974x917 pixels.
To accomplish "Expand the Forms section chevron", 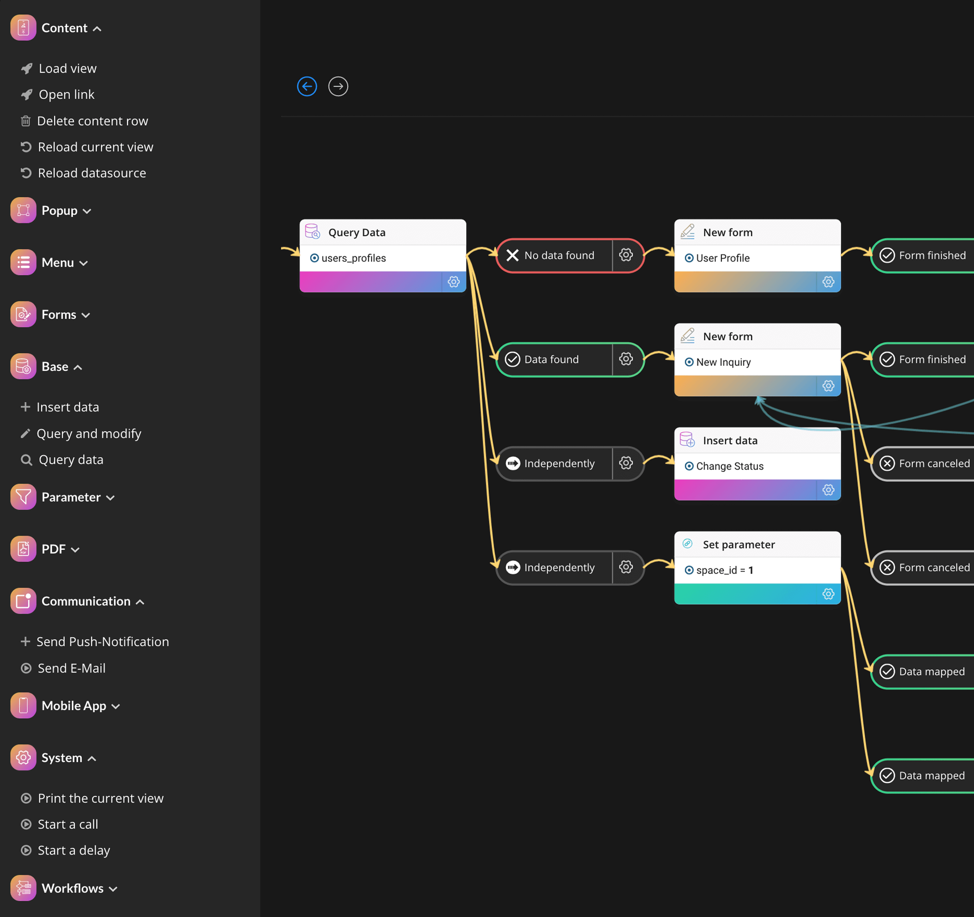I will pos(86,315).
